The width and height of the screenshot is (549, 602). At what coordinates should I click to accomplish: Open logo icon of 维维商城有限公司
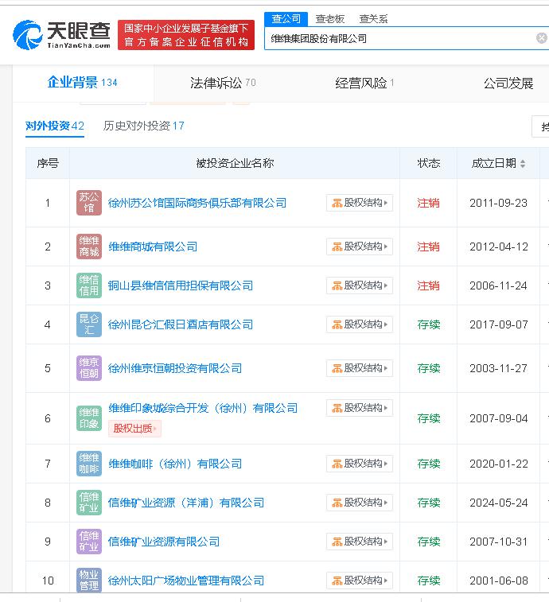coord(89,247)
